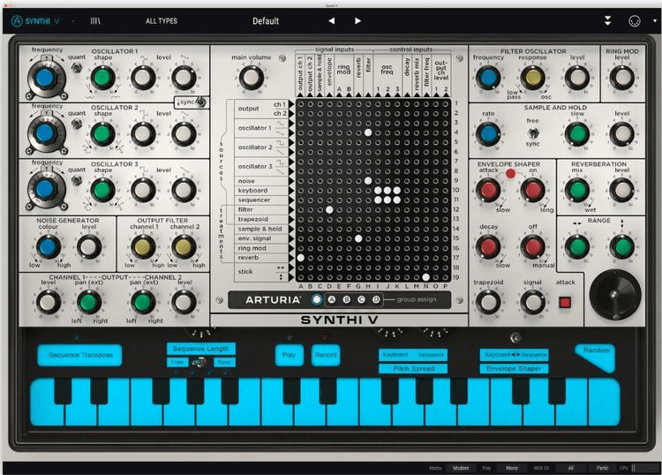Flip the oscillator sync switch

coord(201,102)
